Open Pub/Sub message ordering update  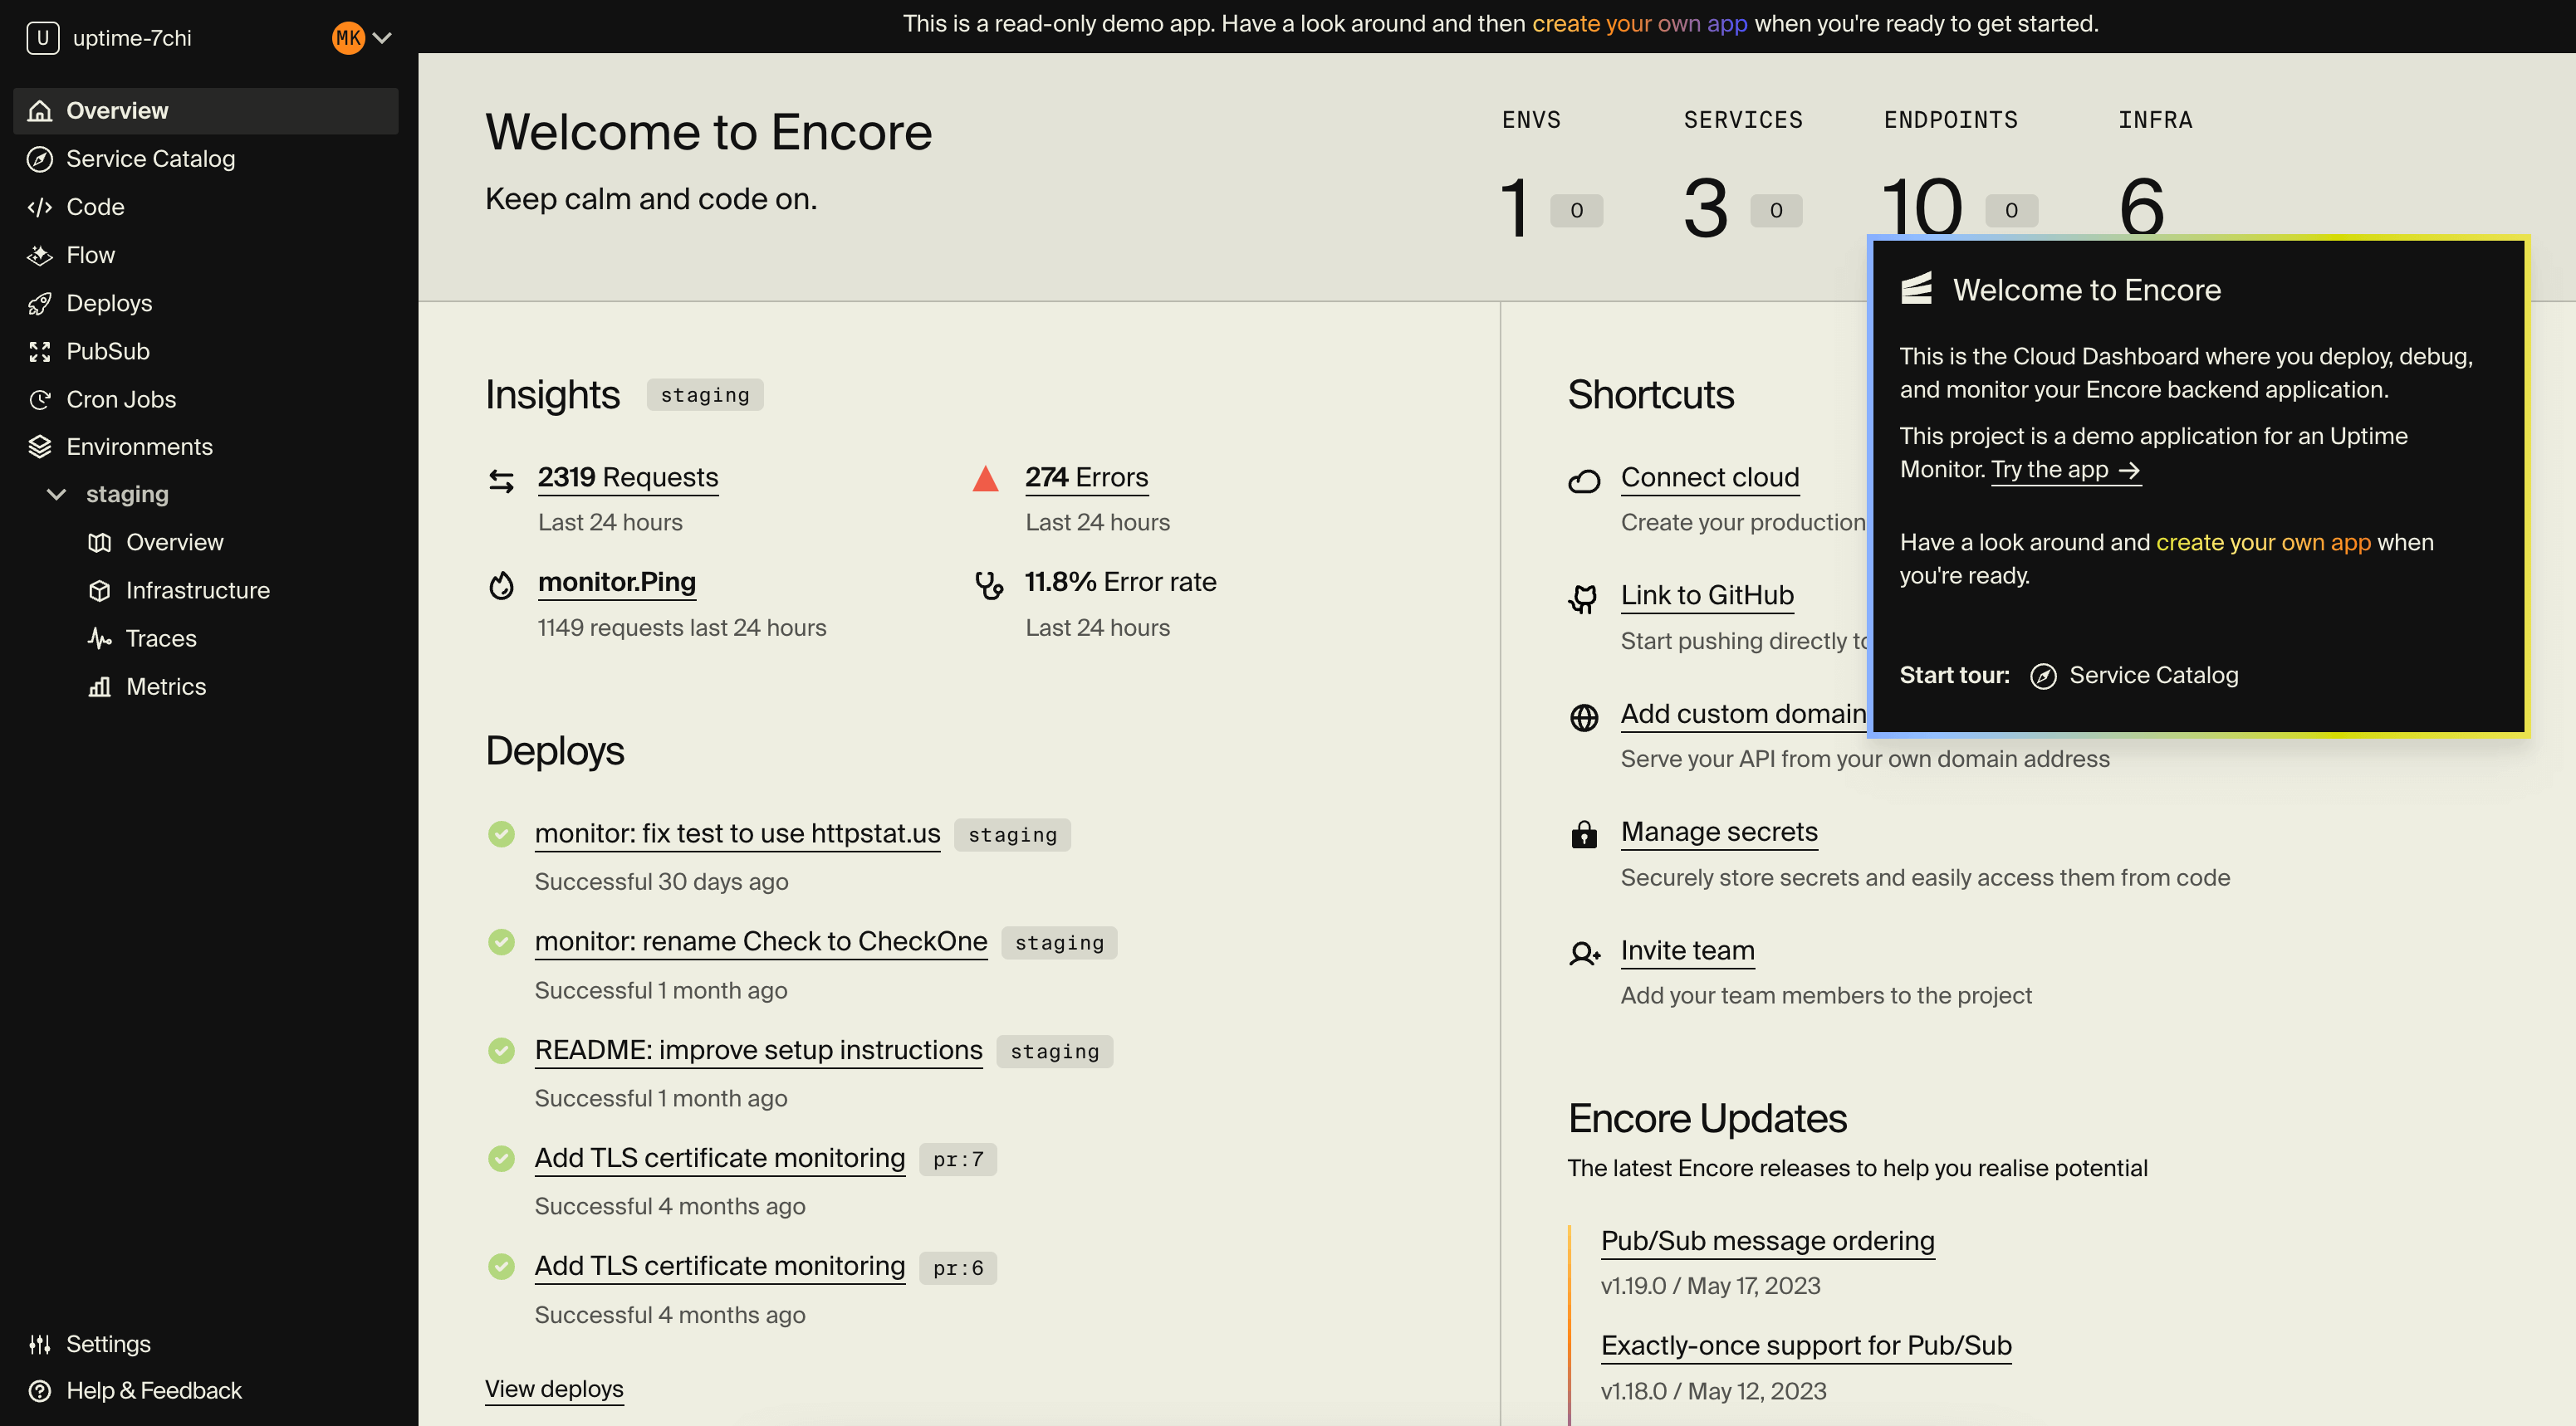pyautogui.click(x=1768, y=1241)
